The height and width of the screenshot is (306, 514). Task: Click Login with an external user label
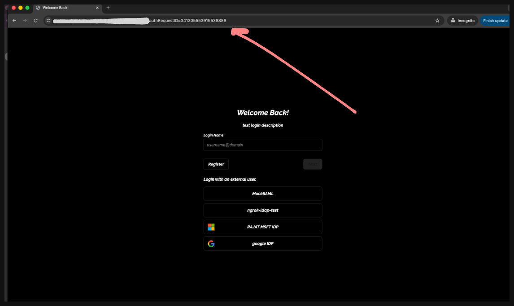(230, 179)
